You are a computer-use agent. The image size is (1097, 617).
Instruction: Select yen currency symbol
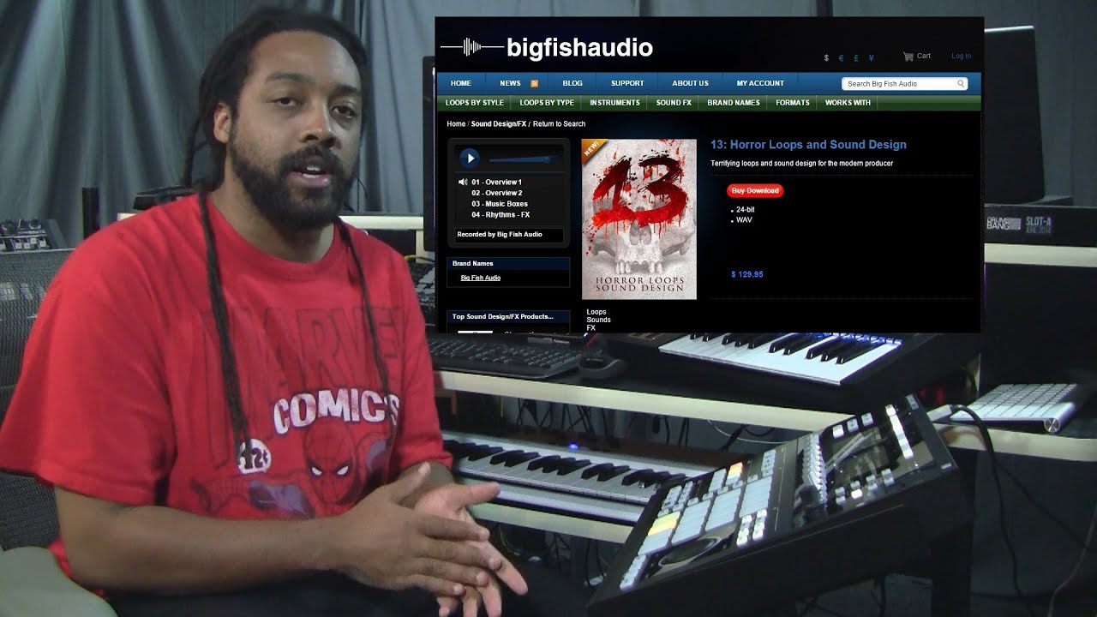pyautogui.click(x=871, y=58)
